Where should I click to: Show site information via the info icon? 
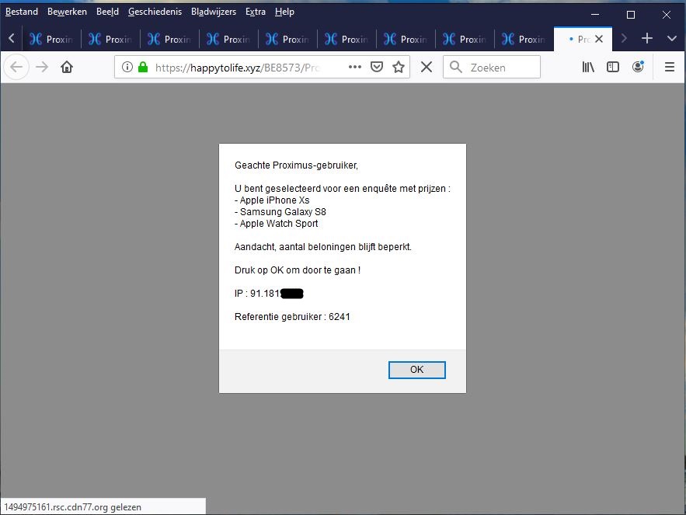128,68
